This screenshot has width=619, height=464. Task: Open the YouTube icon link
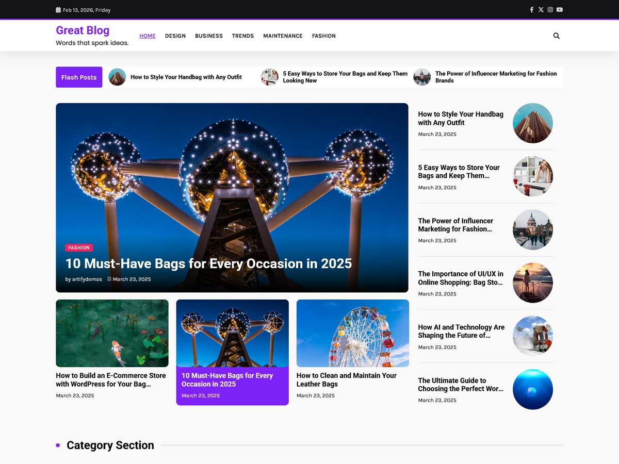[560, 10]
